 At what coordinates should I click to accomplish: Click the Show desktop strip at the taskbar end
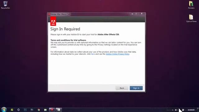(x=198, y=110)
